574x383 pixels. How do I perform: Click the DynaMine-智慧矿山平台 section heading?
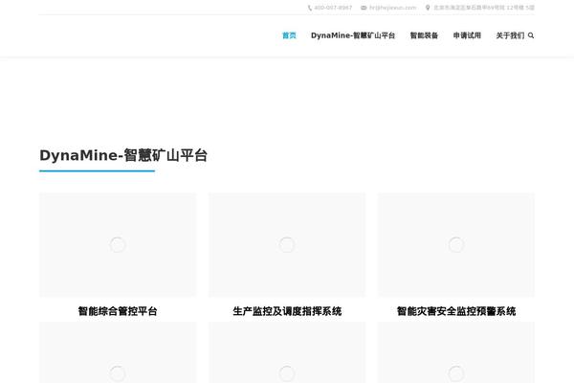pos(123,155)
